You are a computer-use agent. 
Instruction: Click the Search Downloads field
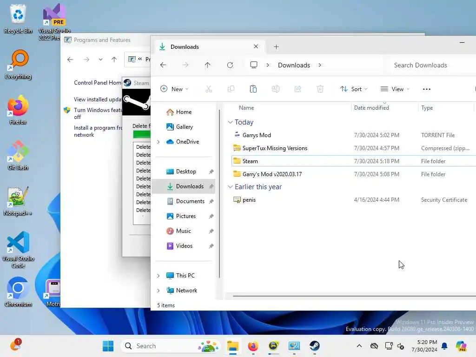[x=432, y=65]
